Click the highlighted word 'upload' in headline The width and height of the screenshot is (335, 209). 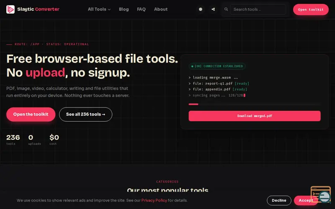click(x=45, y=73)
